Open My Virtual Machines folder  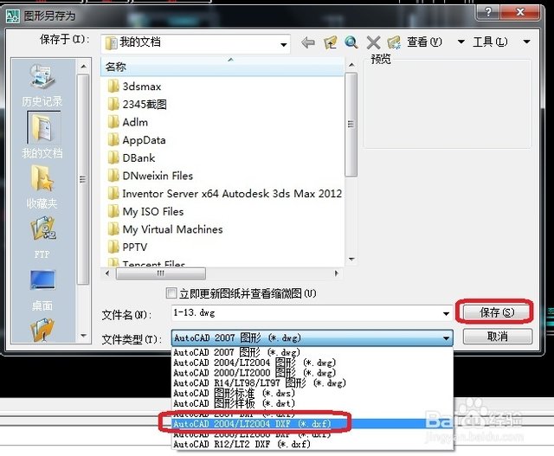coord(165,229)
